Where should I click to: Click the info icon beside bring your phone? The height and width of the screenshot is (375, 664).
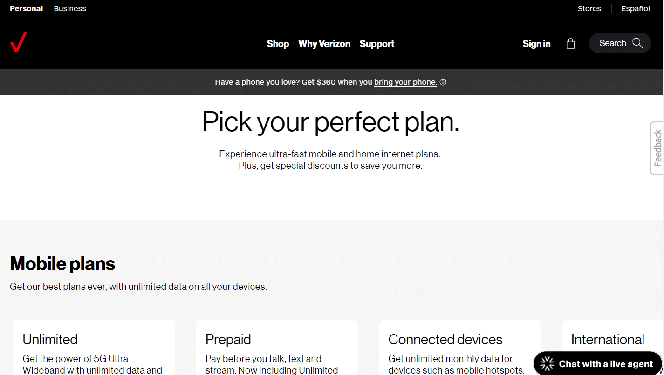[443, 82]
